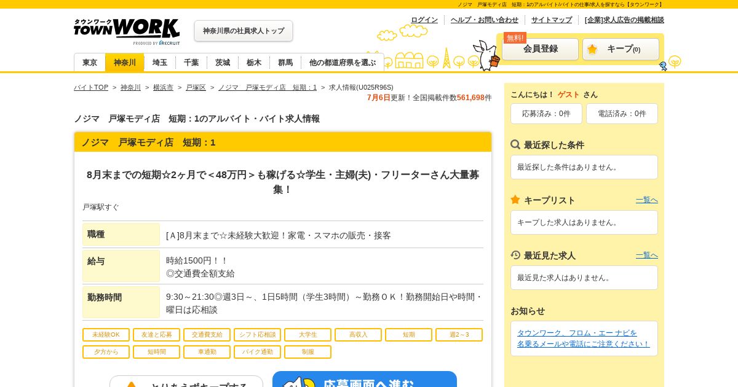
Task: Click the star icon beside キープリスト
Action: pyautogui.click(x=515, y=200)
